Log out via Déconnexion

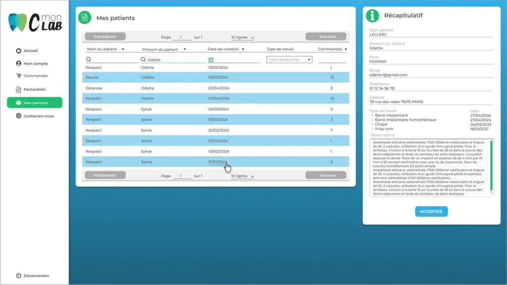click(36, 276)
